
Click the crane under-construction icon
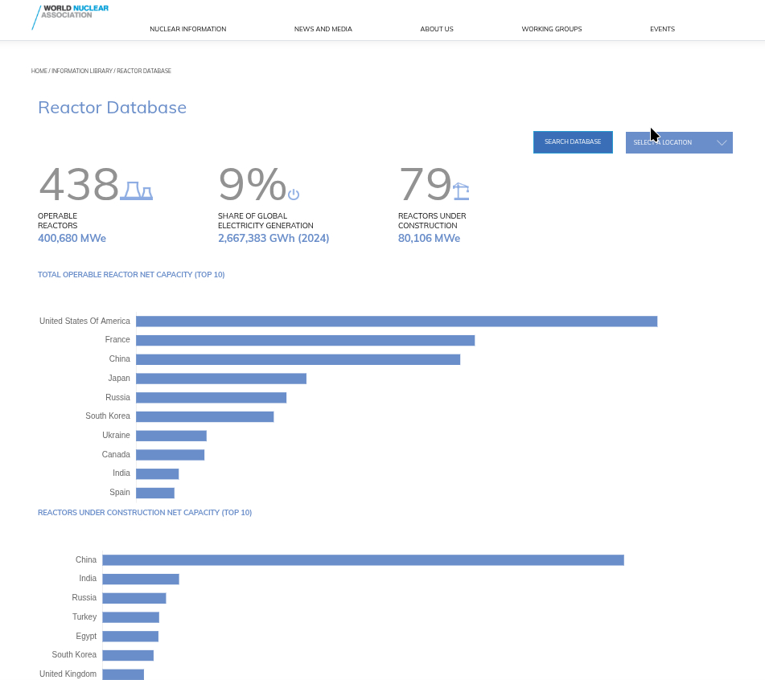coord(461,191)
